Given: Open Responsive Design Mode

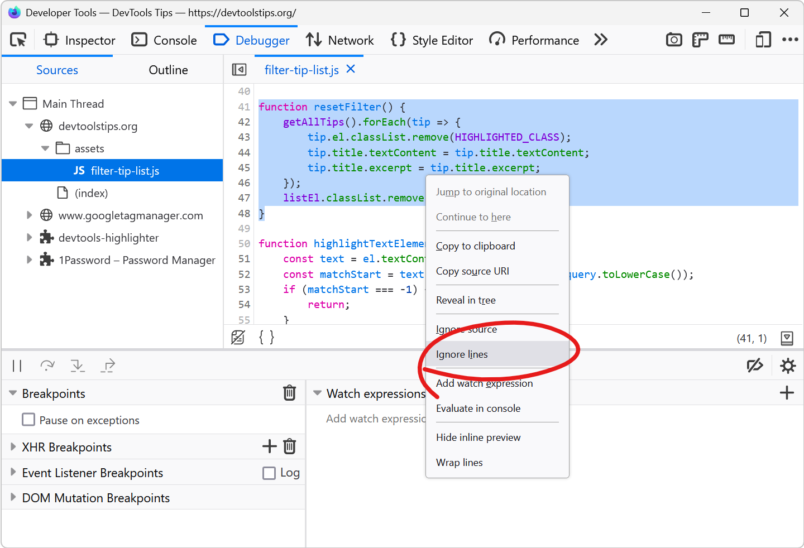Looking at the screenshot, I should coord(763,40).
